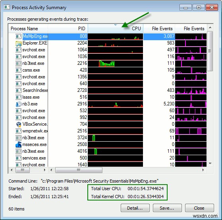Click main horizontal scrollbar right arrow
Image resolution: width=222 pixels, height=220 pixels.
[203, 170]
